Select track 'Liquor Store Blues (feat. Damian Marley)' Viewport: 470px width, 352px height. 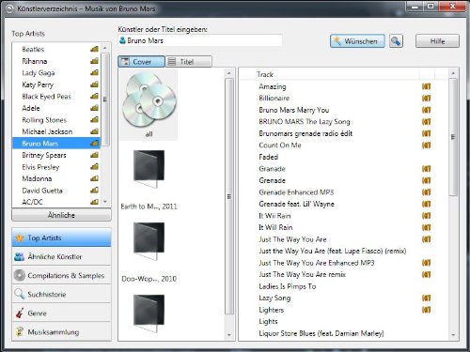coord(321,333)
